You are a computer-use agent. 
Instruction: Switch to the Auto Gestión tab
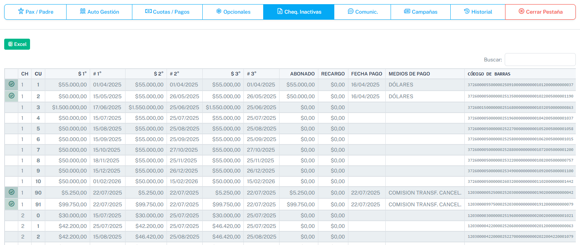pos(99,12)
